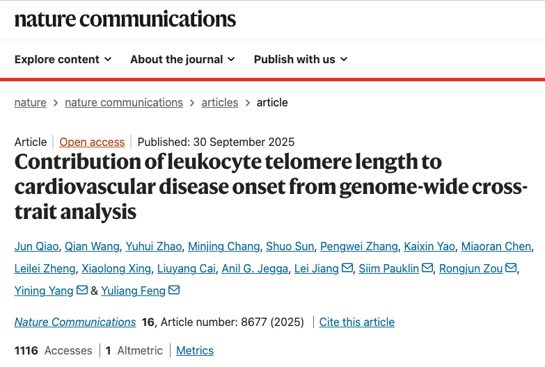This screenshot has width=545, height=367.
Task: Open author Miaoran Chen's link
Action: point(496,247)
